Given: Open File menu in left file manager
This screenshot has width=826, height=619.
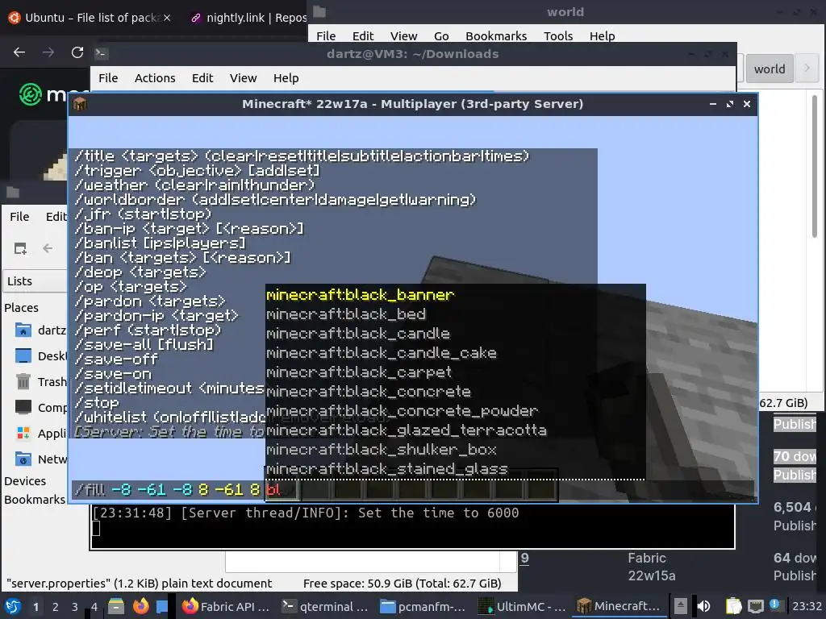Looking at the screenshot, I should pyautogui.click(x=19, y=216).
